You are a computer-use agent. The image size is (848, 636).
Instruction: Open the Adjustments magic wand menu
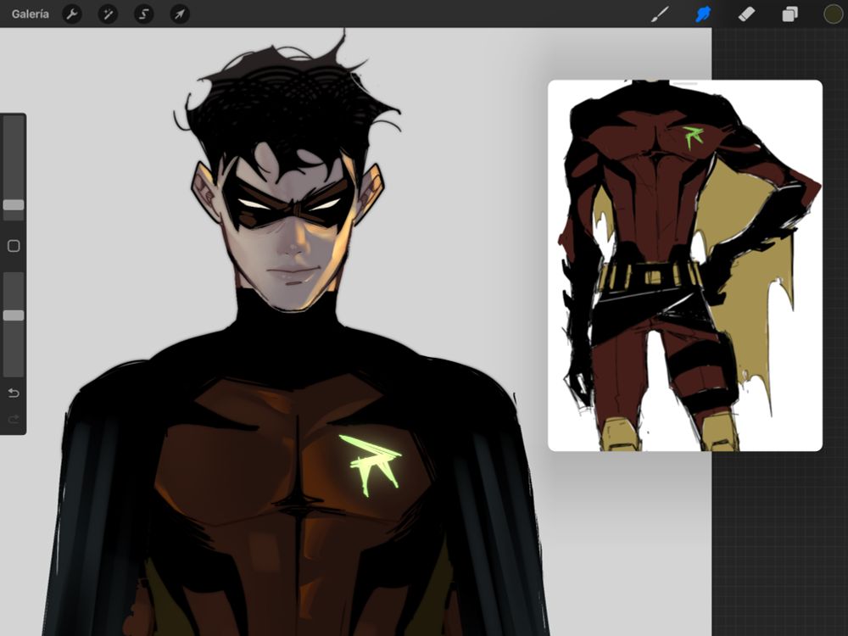[108, 14]
